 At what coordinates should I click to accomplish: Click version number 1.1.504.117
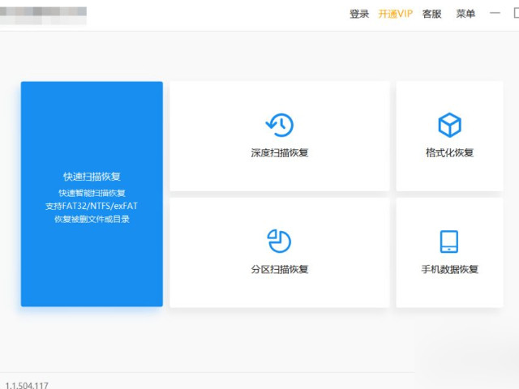27,386
